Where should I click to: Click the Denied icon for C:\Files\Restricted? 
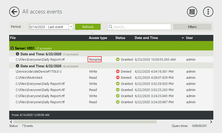coord(118,78)
